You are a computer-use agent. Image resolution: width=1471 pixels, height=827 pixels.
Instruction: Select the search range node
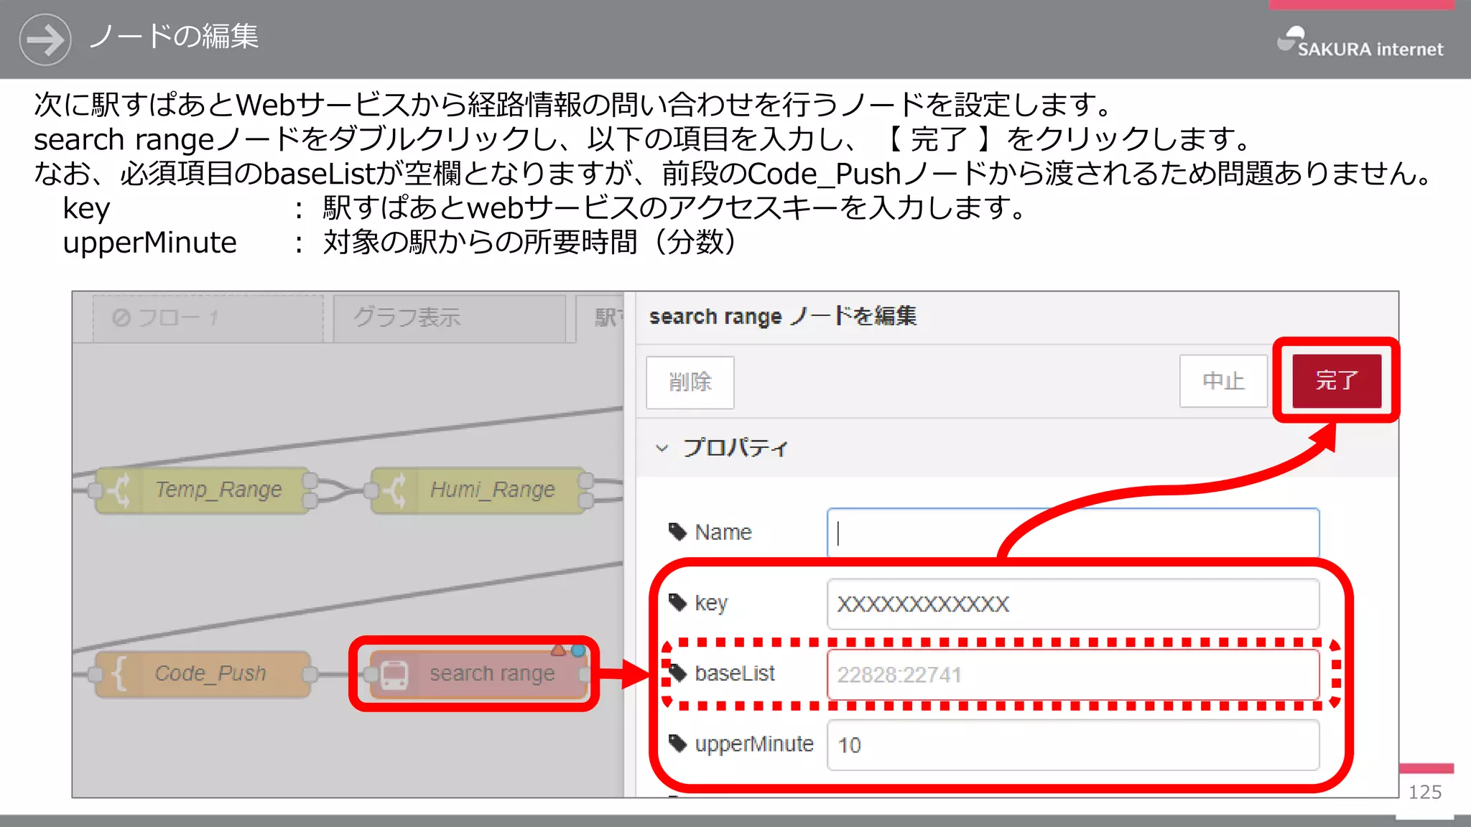coord(478,674)
